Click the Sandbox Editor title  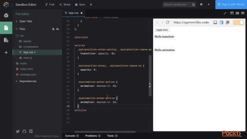point(26,5)
